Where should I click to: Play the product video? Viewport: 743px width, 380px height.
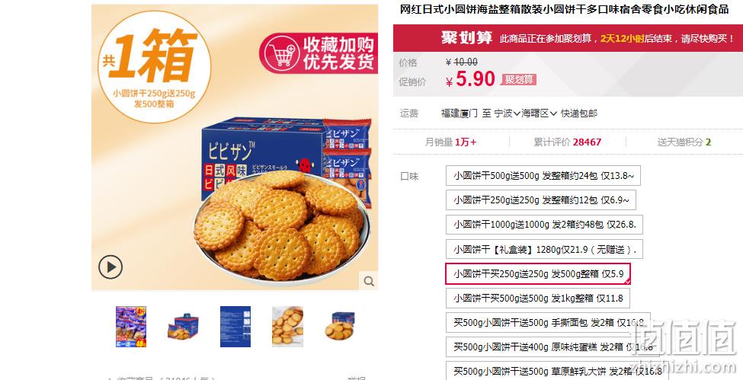pyautogui.click(x=110, y=267)
